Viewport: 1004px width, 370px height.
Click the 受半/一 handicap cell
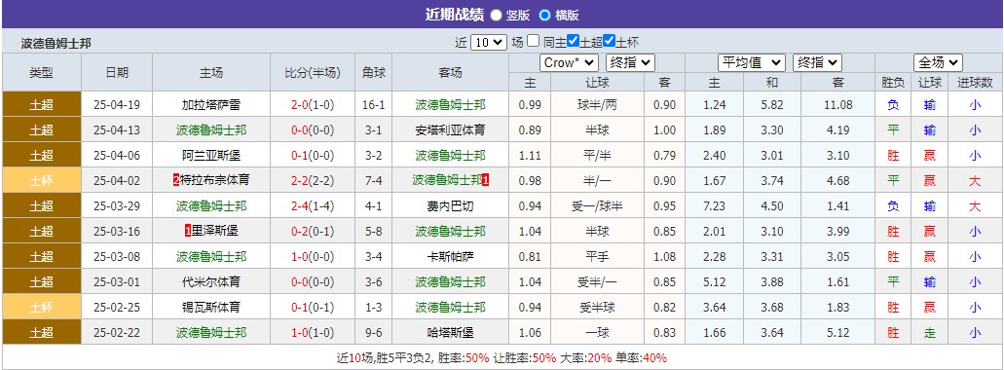click(x=597, y=281)
